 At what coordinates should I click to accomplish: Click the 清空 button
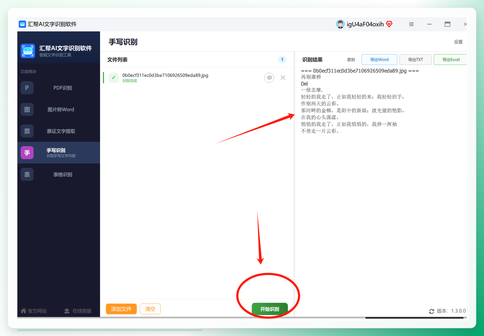(150, 309)
